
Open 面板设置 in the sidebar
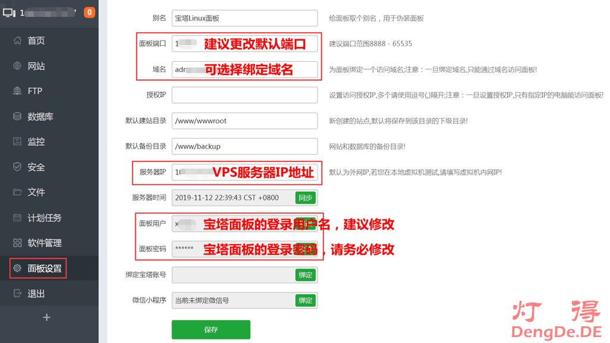coord(44,269)
